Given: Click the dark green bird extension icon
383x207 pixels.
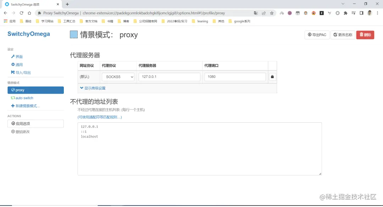Looking at the screenshot, I should pos(329,13).
